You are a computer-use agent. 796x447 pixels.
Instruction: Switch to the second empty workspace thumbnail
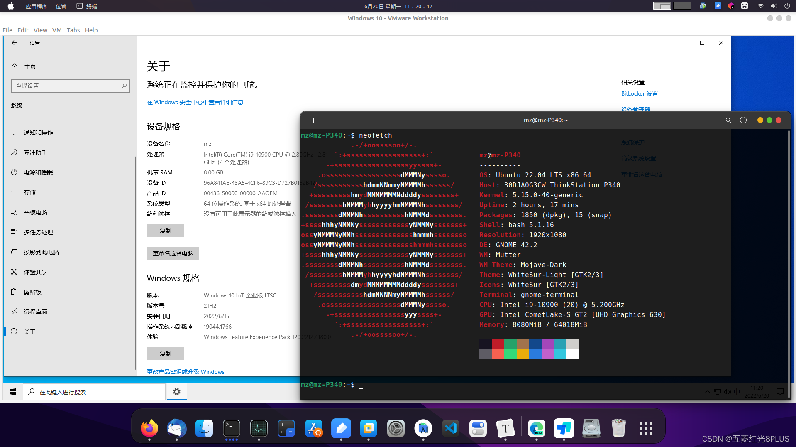tap(682, 6)
